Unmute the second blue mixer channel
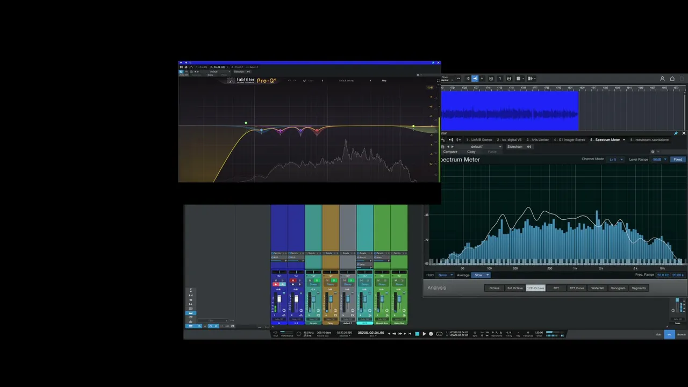The width and height of the screenshot is (688, 387). [x=293, y=280]
